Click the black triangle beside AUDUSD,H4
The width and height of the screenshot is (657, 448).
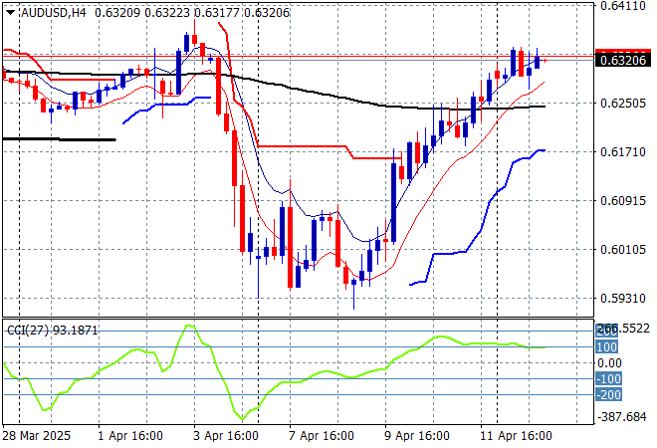tap(9, 11)
